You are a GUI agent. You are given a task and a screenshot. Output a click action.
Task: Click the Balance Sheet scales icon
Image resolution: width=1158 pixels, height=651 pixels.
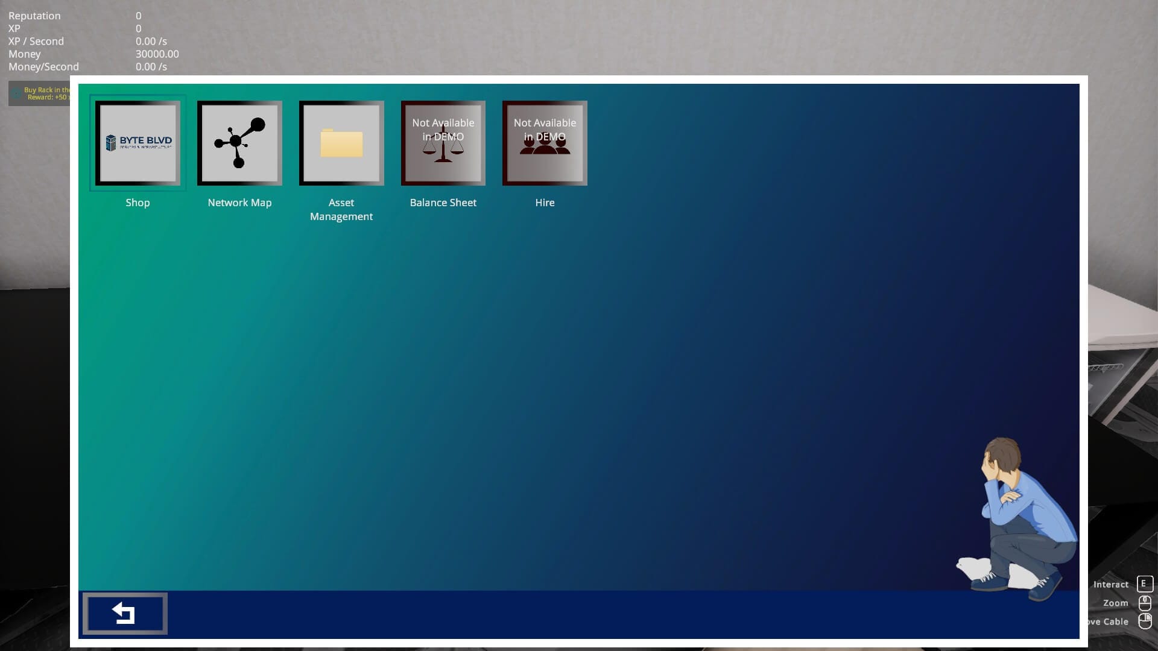coord(443,143)
